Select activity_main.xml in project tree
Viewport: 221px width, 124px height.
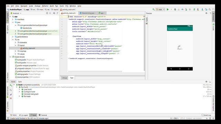click(28, 48)
